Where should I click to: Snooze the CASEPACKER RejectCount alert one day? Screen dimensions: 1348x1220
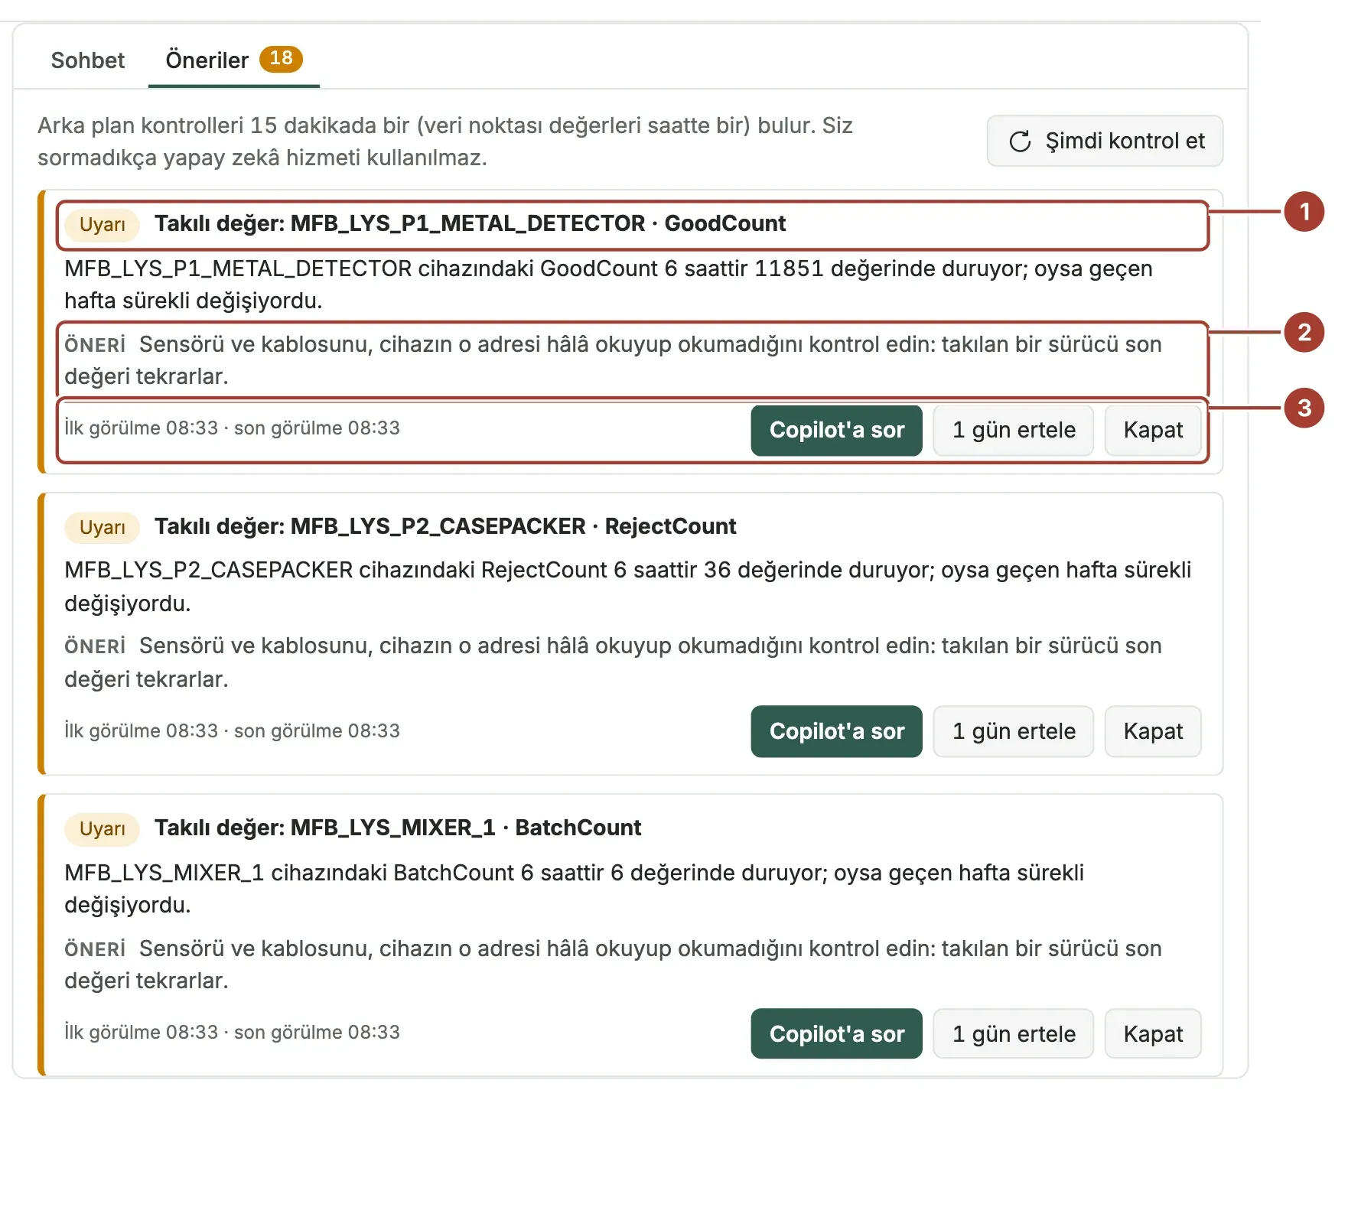click(1013, 732)
